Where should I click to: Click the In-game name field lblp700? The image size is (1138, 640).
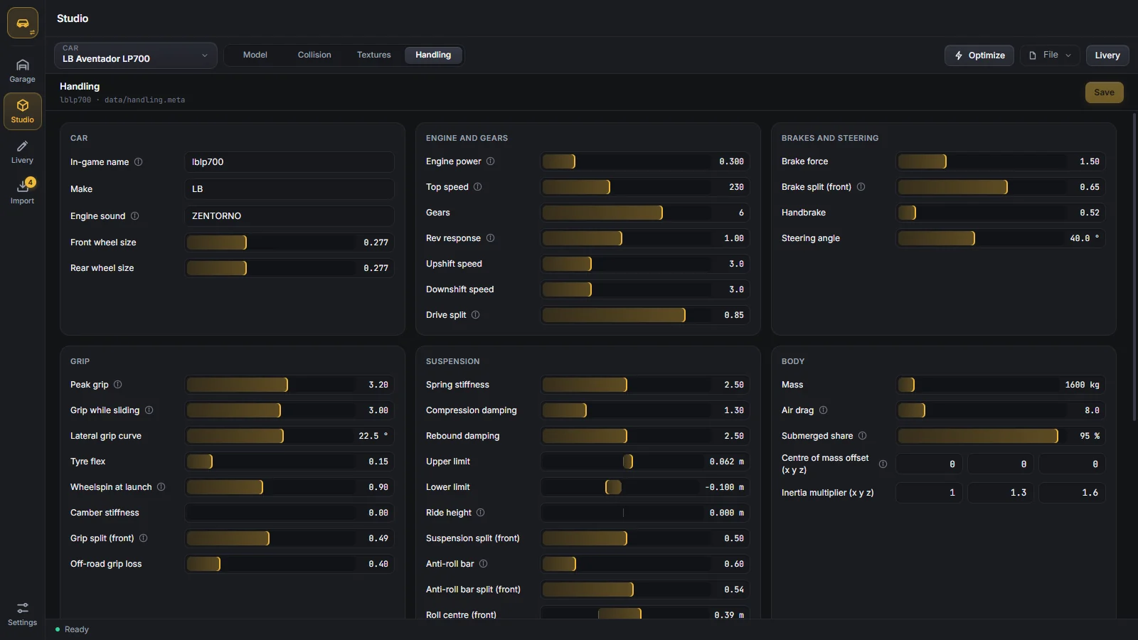coord(289,162)
